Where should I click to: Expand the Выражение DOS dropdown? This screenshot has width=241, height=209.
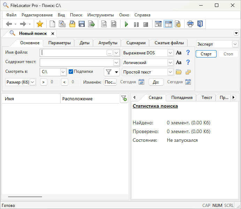[x=170, y=53]
